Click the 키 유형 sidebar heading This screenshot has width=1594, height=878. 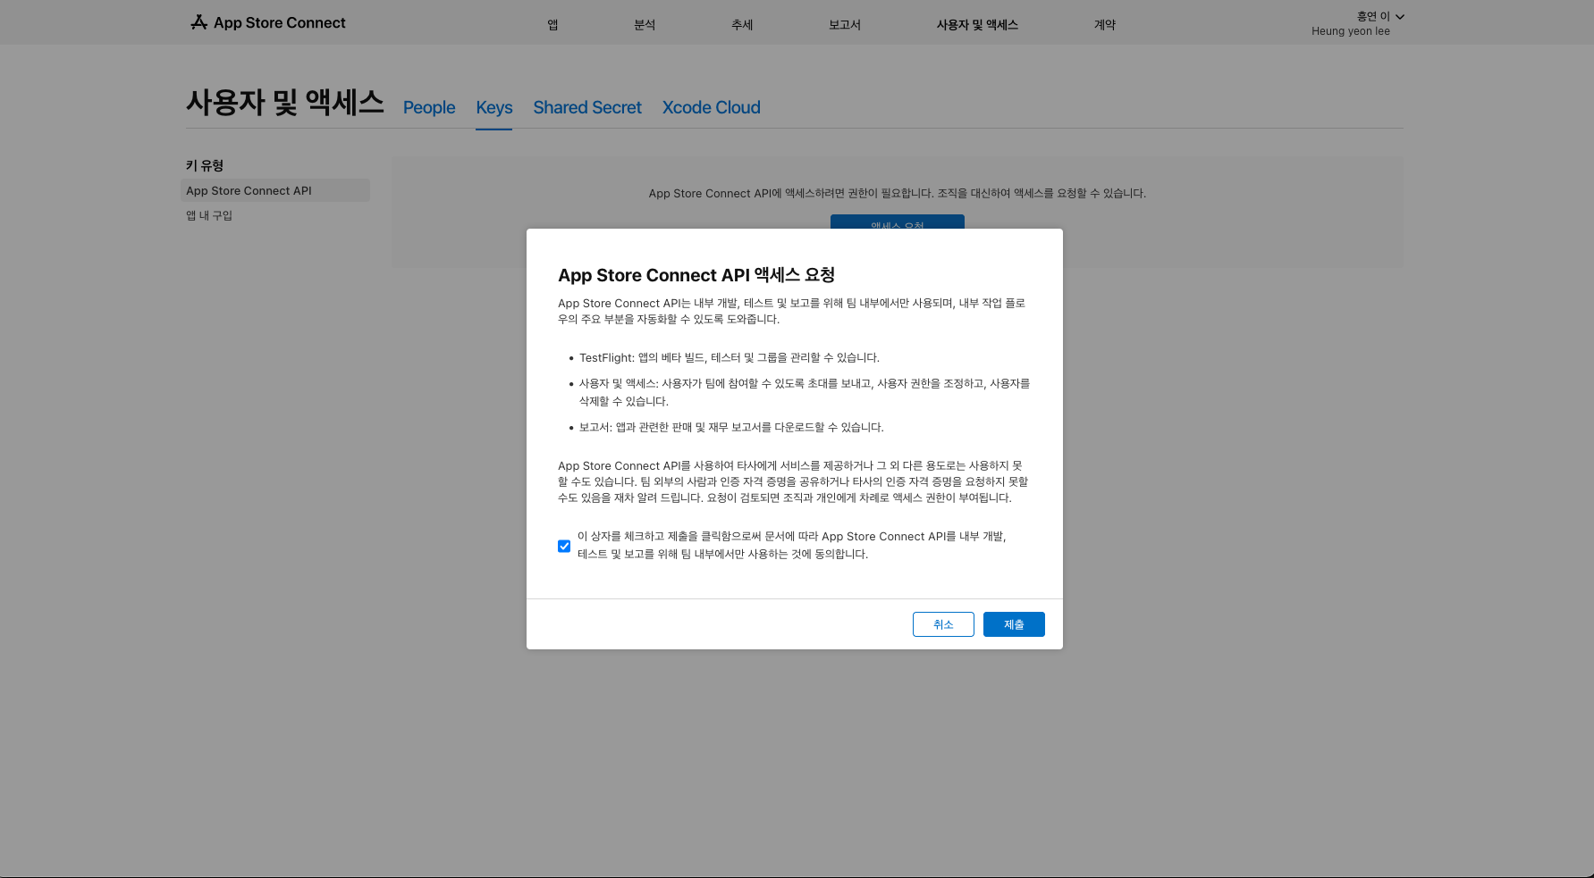(x=205, y=165)
